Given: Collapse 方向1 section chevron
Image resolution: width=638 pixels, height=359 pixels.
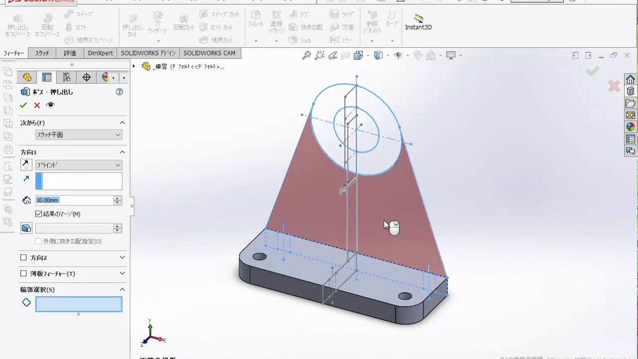Looking at the screenshot, I should click(x=122, y=152).
